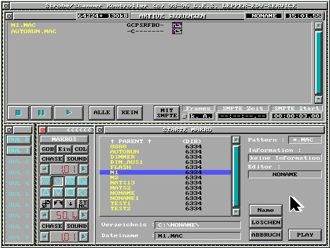Select the TEST2 macro file

tap(165, 209)
